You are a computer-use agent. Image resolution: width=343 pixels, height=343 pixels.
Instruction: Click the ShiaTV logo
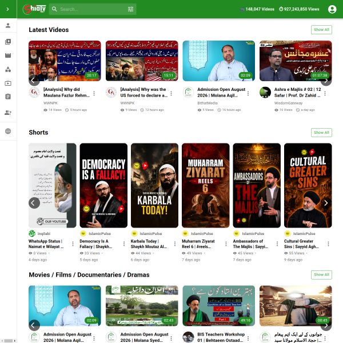34,9
